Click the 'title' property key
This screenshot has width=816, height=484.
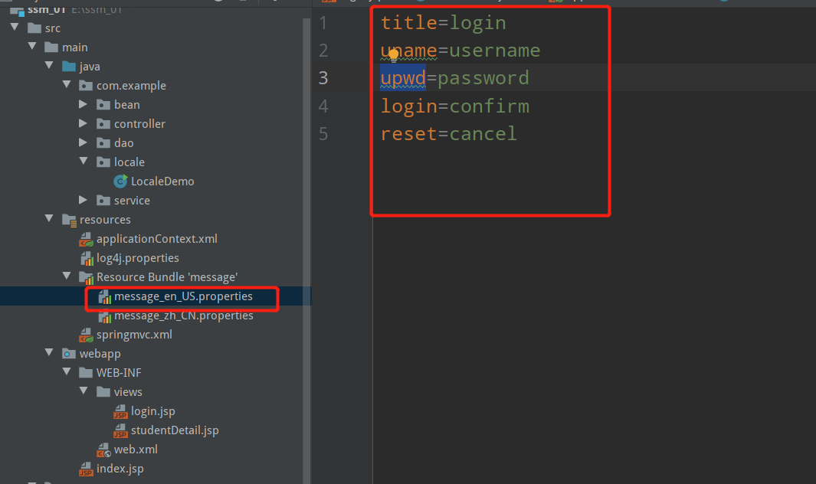pos(409,23)
